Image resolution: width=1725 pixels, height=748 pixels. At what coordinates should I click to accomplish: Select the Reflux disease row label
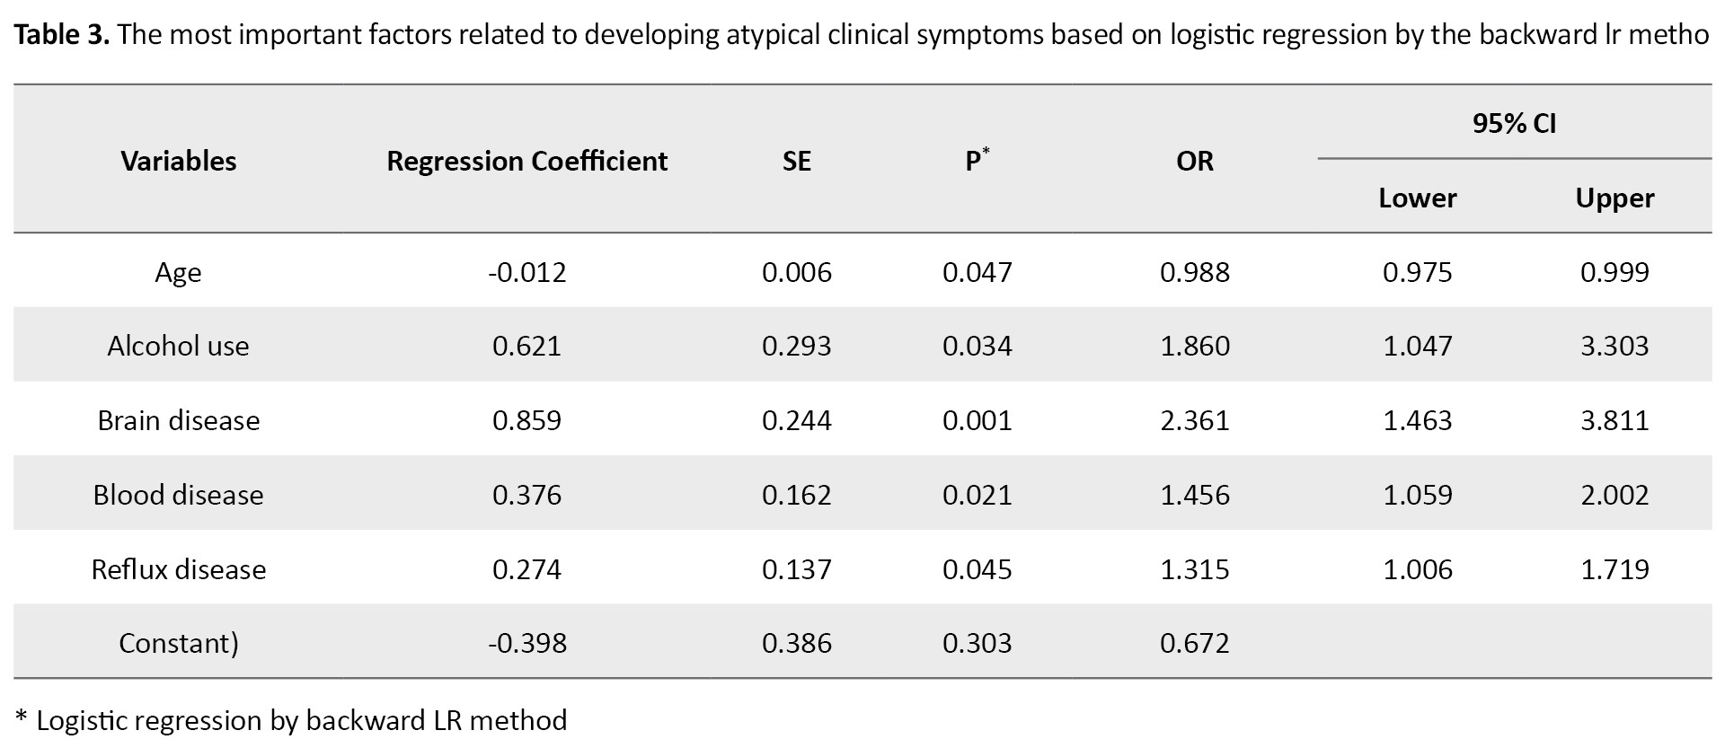click(x=178, y=569)
